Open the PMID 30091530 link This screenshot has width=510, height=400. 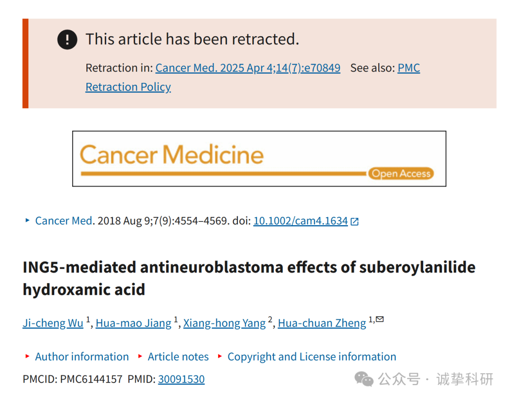[181, 379]
